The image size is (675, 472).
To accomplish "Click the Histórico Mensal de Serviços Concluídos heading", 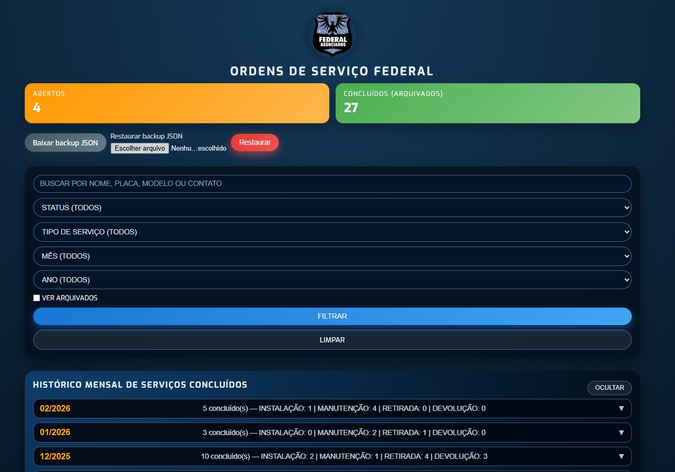I will click(x=140, y=385).
